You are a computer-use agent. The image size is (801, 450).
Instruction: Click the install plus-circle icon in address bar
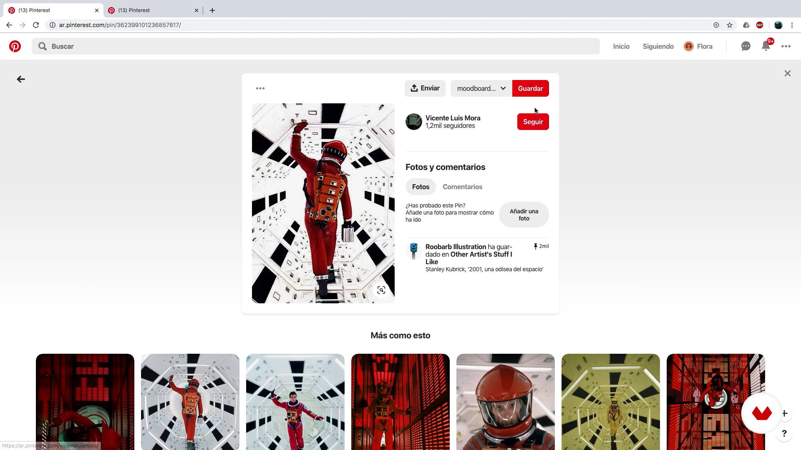[716, 25]
